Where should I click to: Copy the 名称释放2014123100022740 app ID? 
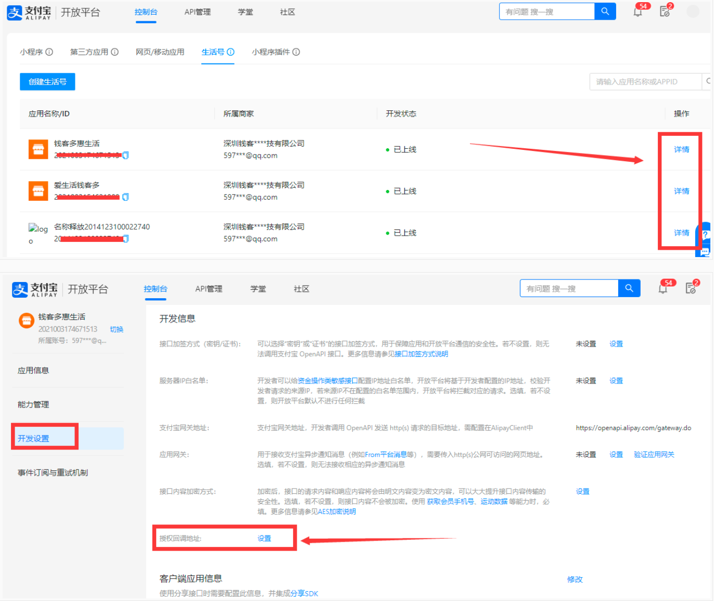pyautogui.click(x=125, y=239)
